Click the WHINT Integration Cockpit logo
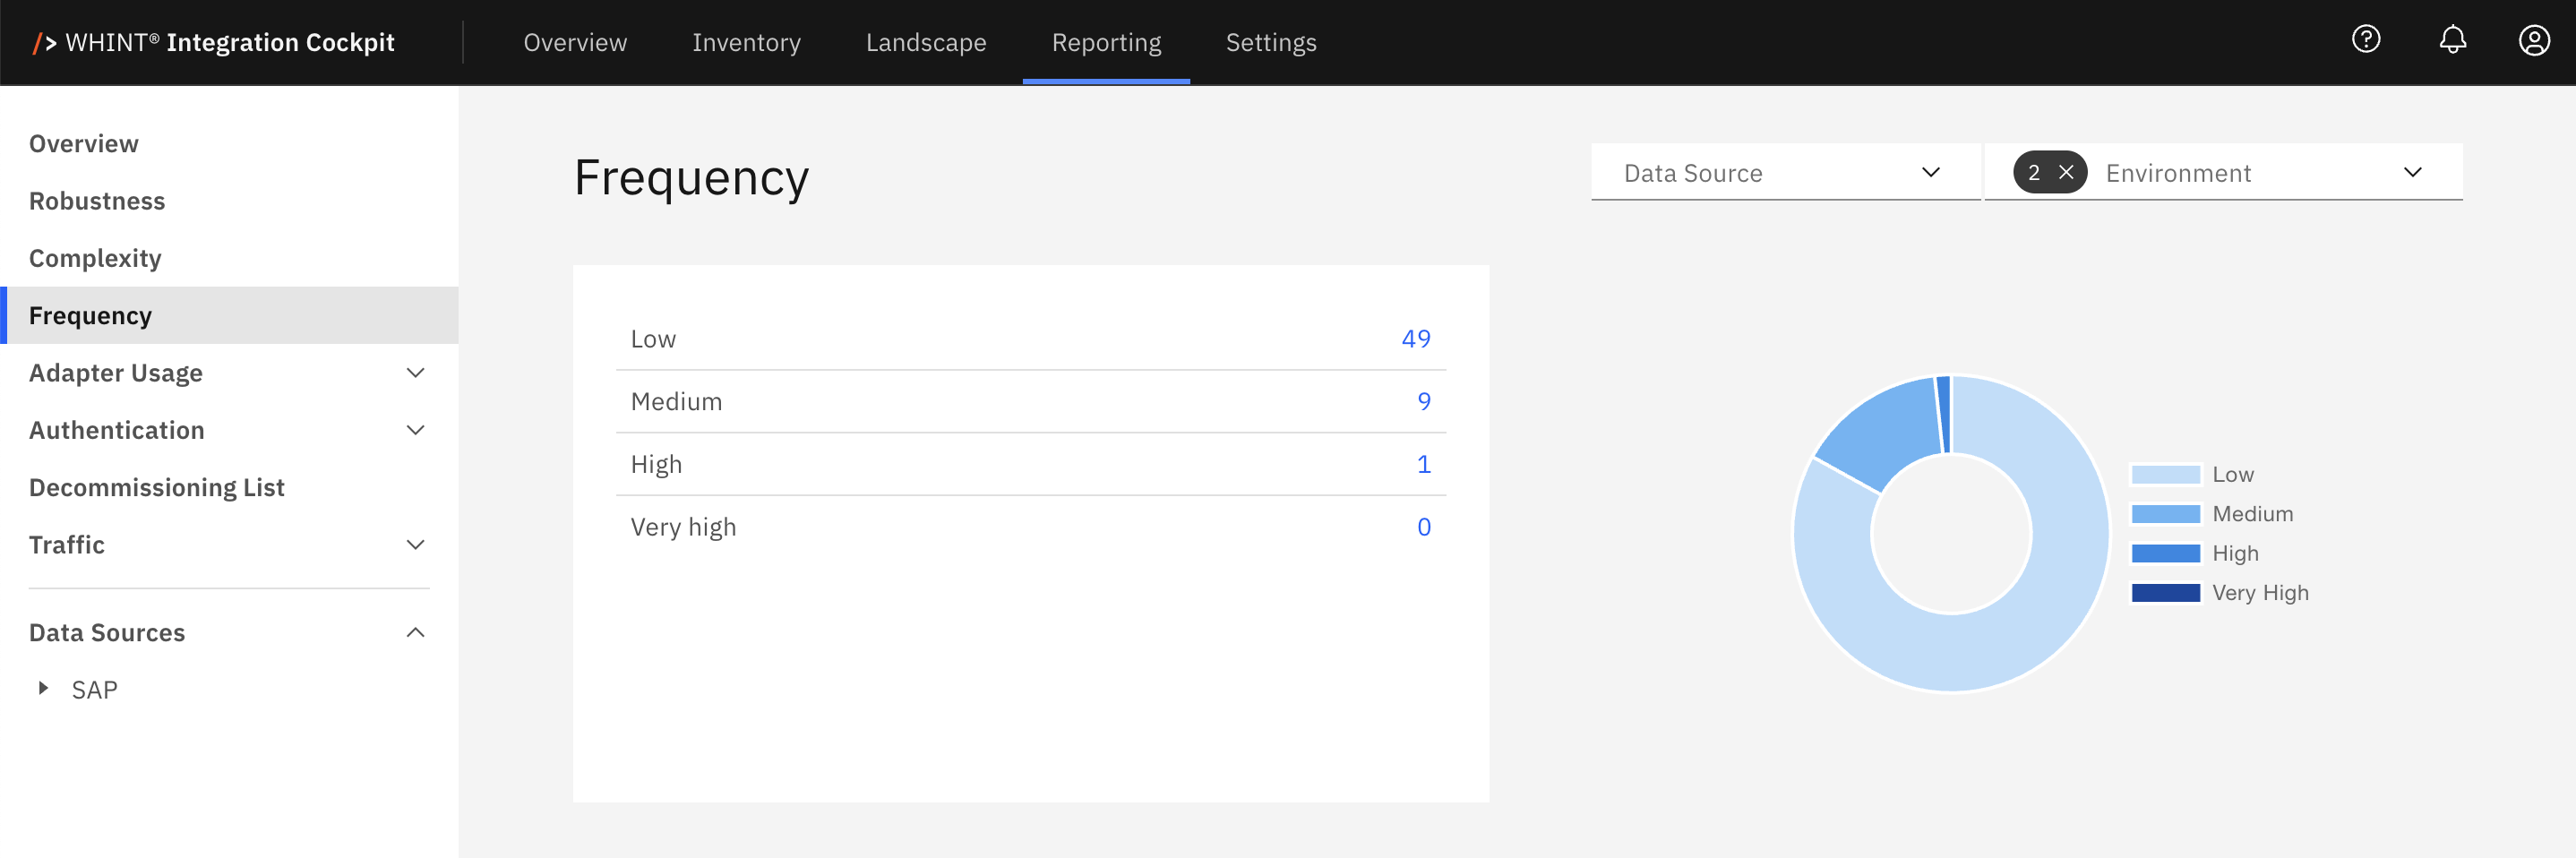Image resolution: width=2576 pixels, height=858 pixels. (x=214, y=42)
